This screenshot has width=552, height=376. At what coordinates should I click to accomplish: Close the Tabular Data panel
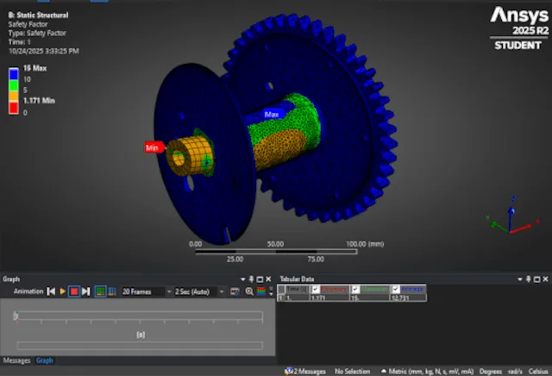[545, 279]
